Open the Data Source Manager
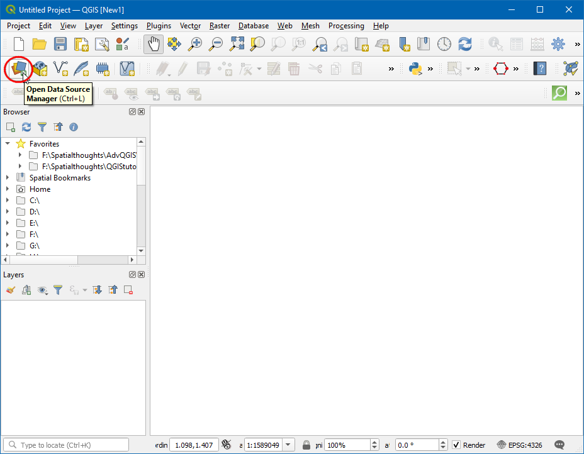584x454 pixels. pyautogui.click(x=20, y=68)
